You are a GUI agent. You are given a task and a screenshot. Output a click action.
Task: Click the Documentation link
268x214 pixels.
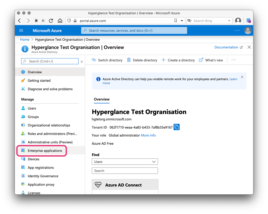[x=226, y=47]
